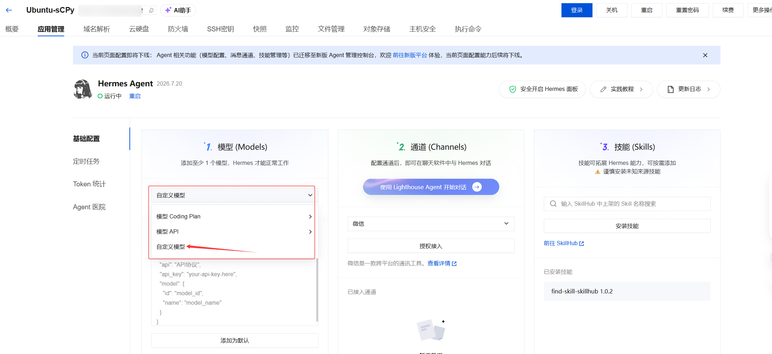The height and width of the screenshot is (354, 772).
Task: Go to the 执行命令 tab
Action: pyautogui.click(x=468, y=29)
